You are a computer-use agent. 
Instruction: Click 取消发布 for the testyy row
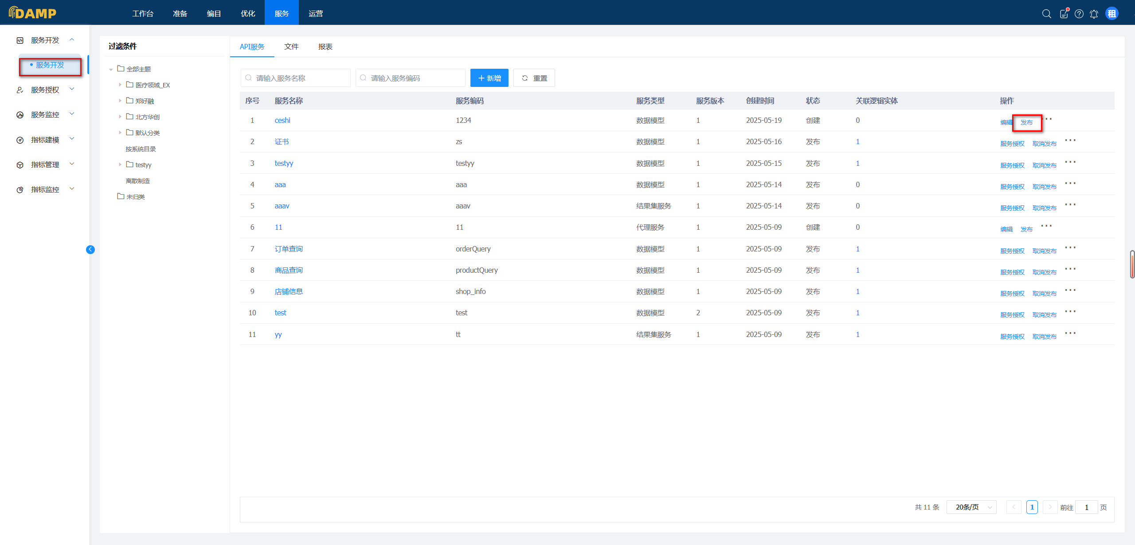click(1044, 165)
